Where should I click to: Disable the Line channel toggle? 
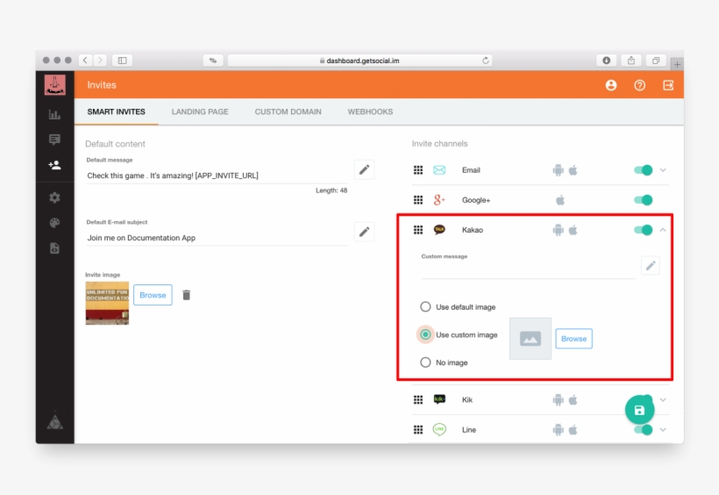pyautogui.click(x=644, y=429)
